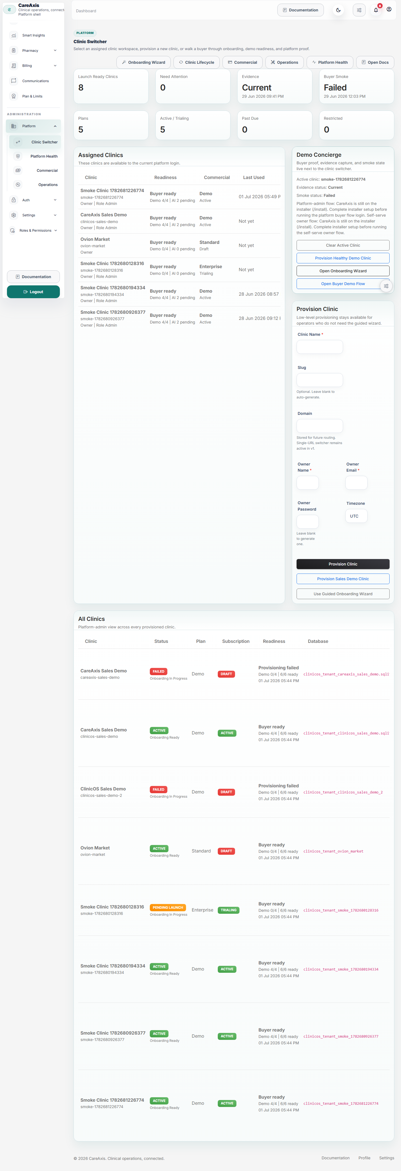Screen dimensions: 401x1171
Task: Open Operations sidebar item
Action: pos(35,185)
